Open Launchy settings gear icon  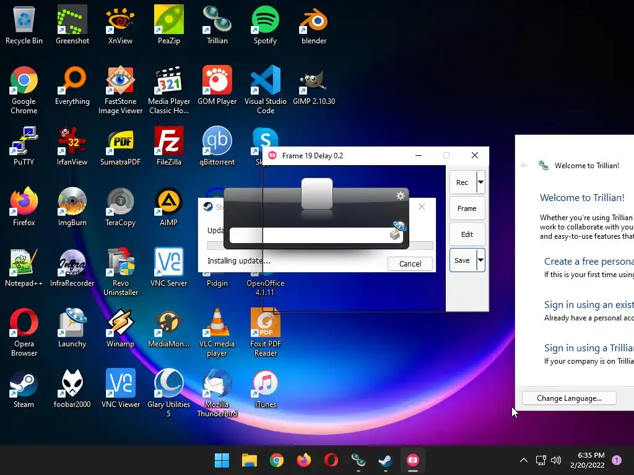(401, 196)
